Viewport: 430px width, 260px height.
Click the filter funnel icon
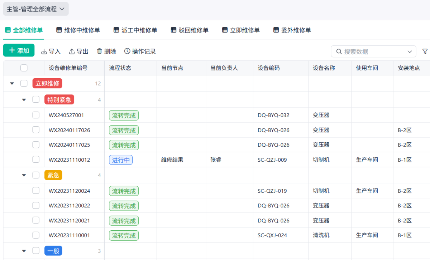click(425, 51)
